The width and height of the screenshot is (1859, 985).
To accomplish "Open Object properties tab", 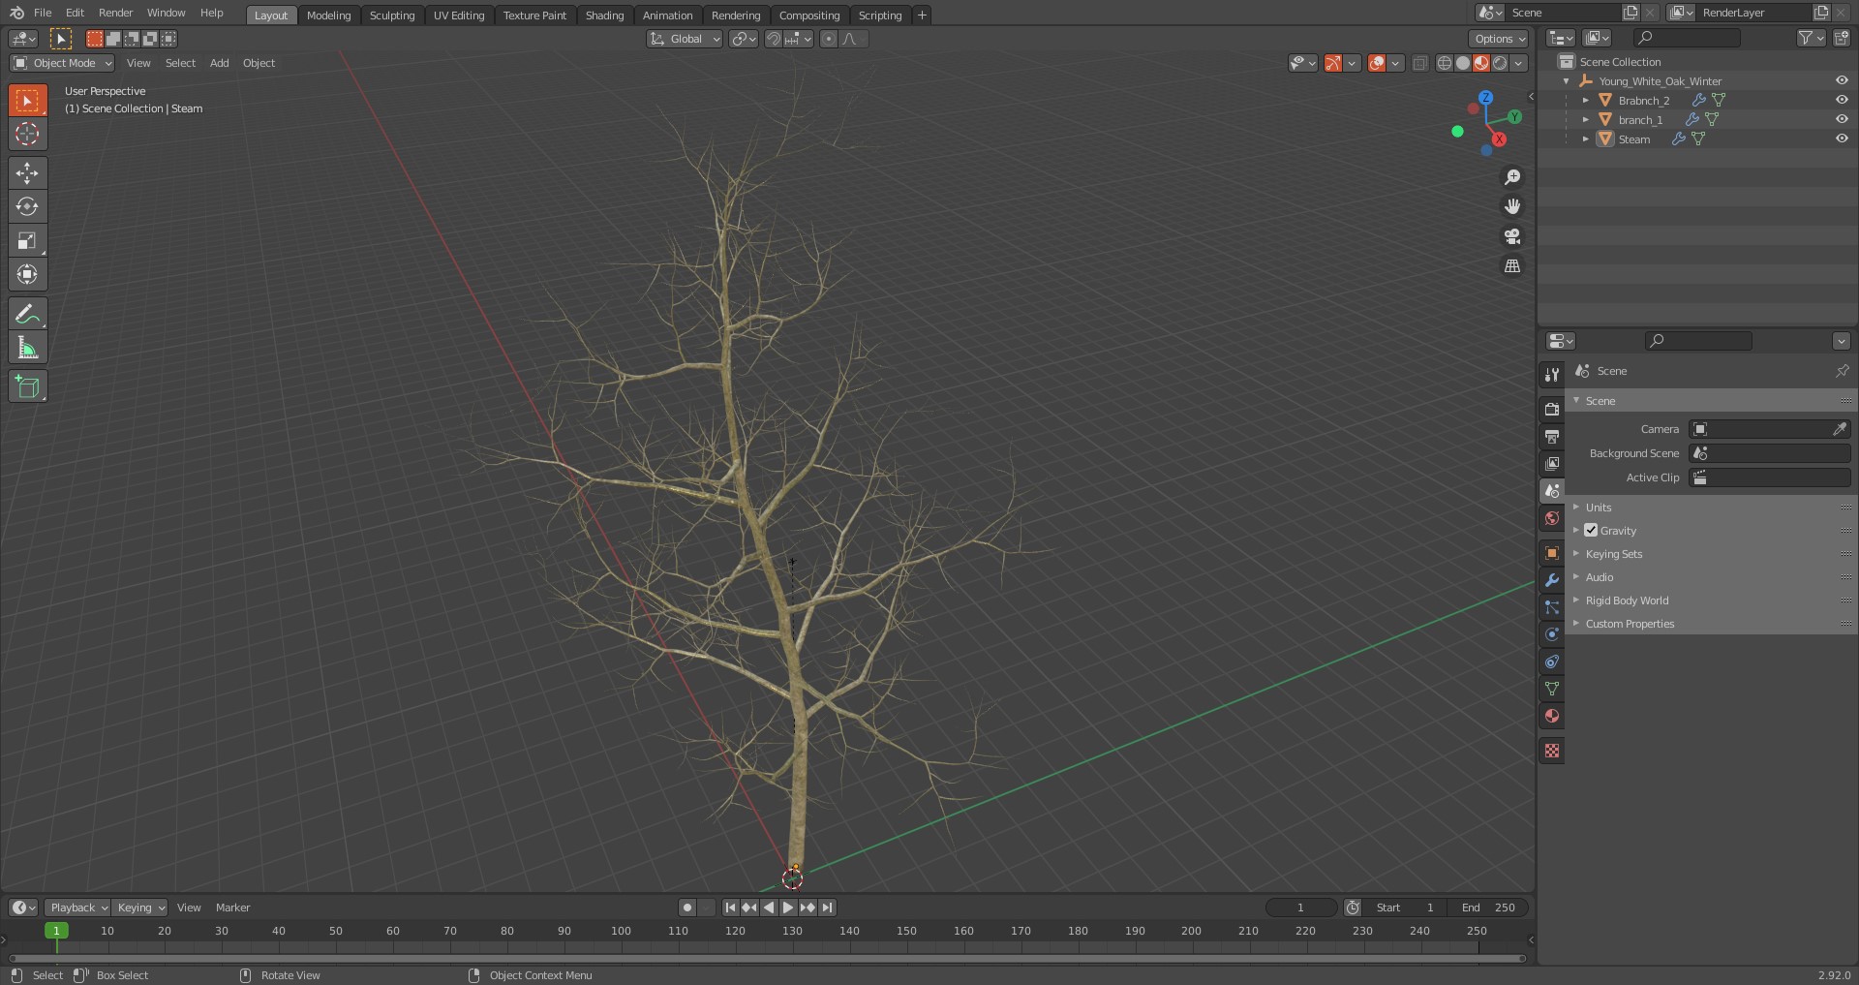I will [x=1552, y=553].
